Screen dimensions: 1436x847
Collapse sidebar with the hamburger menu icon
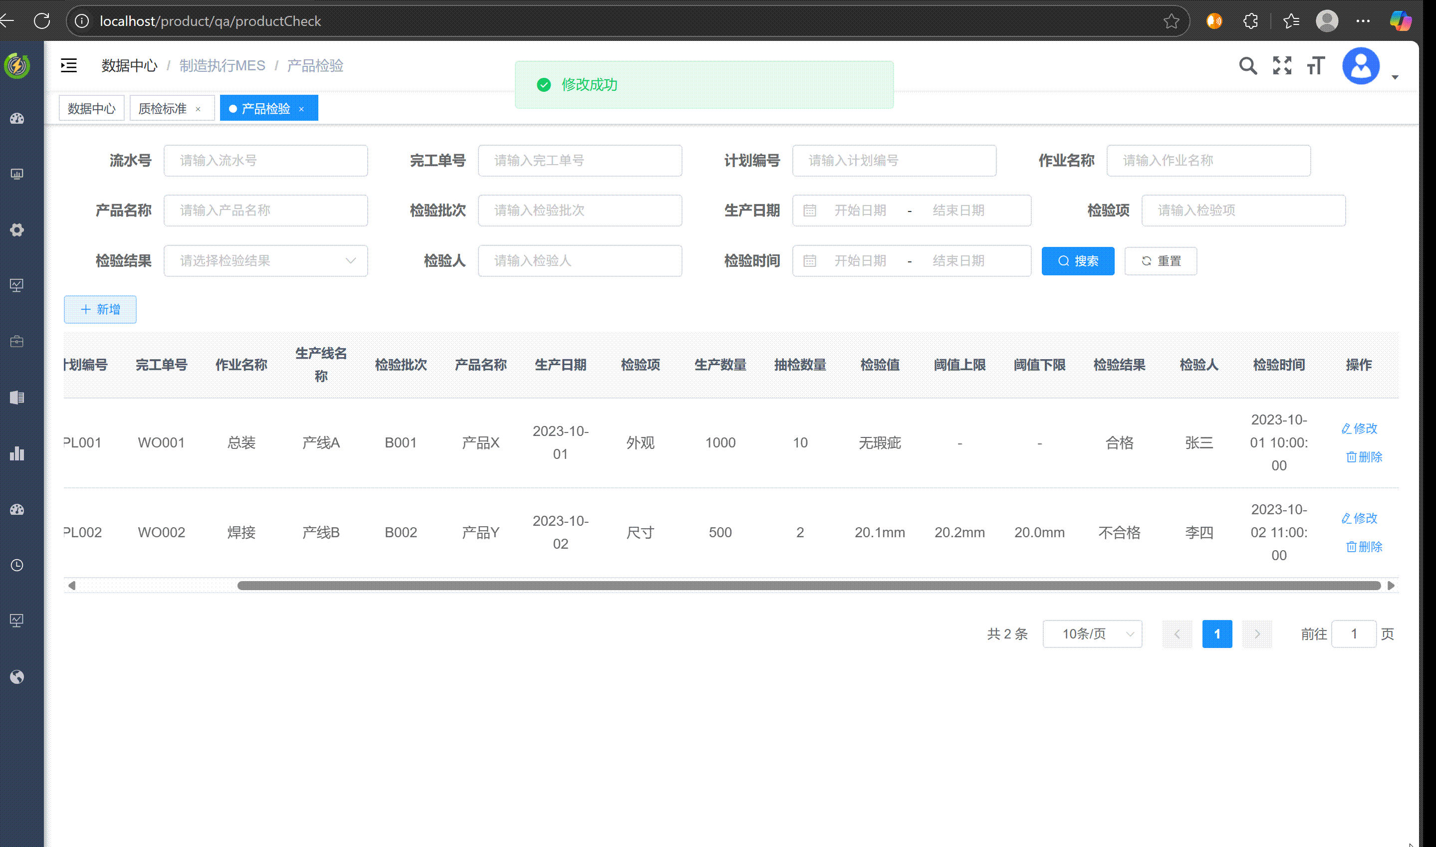click(68, 66)
